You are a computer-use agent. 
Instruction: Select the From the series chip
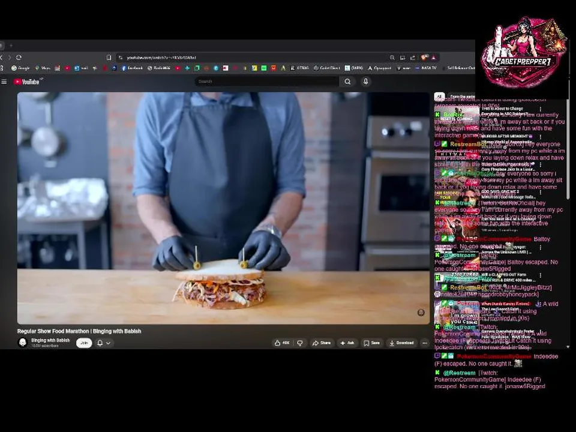pos(462,97)
